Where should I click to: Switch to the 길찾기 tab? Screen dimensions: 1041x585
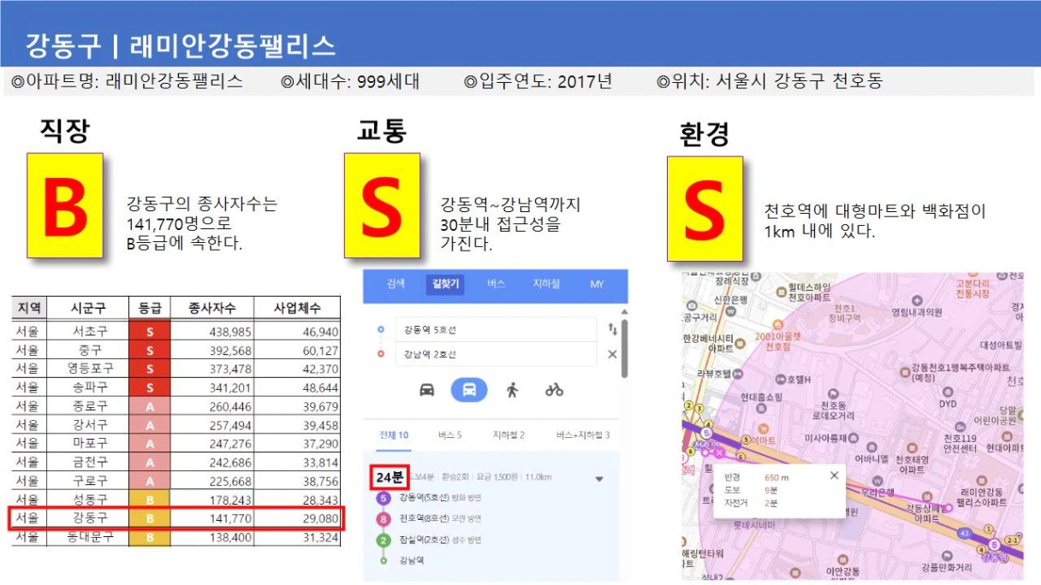(445, 284)
